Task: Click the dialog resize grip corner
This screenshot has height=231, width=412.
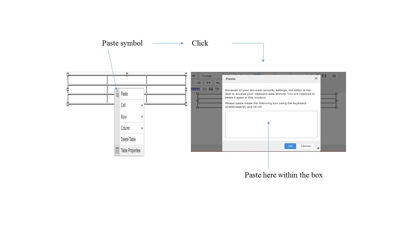Action: [318, 148]
